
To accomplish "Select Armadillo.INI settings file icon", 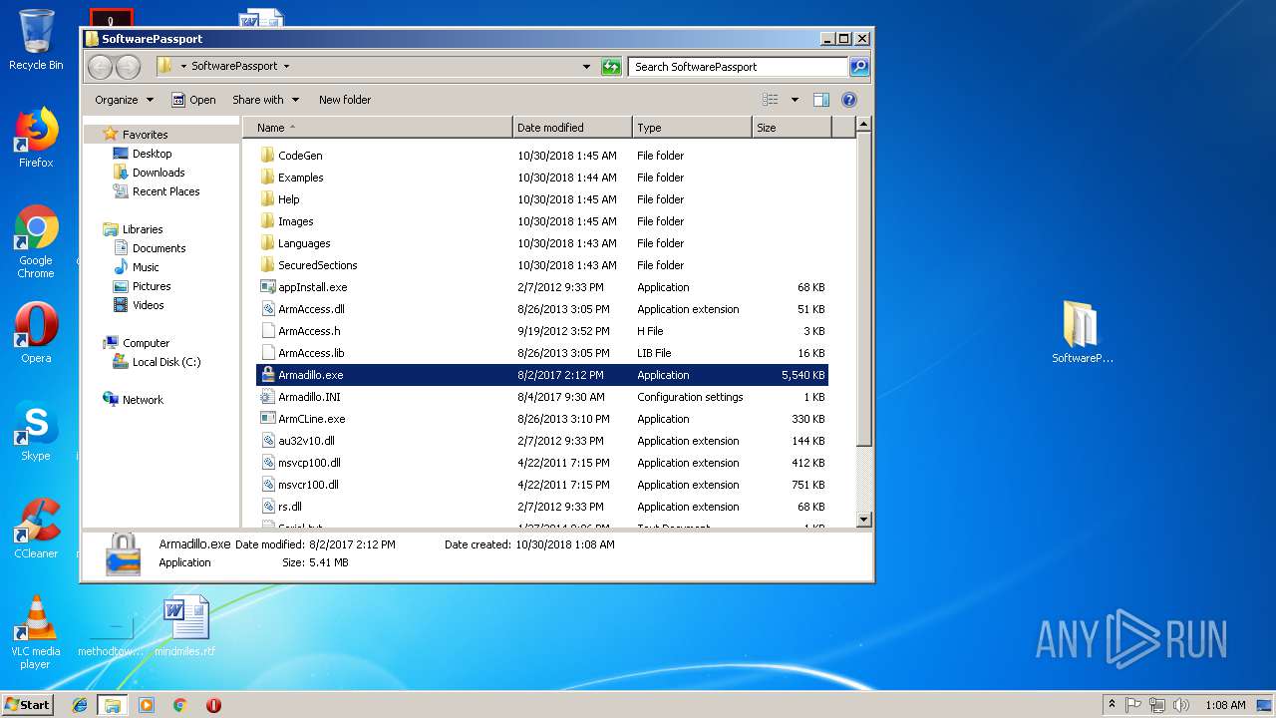I will 267,397.
